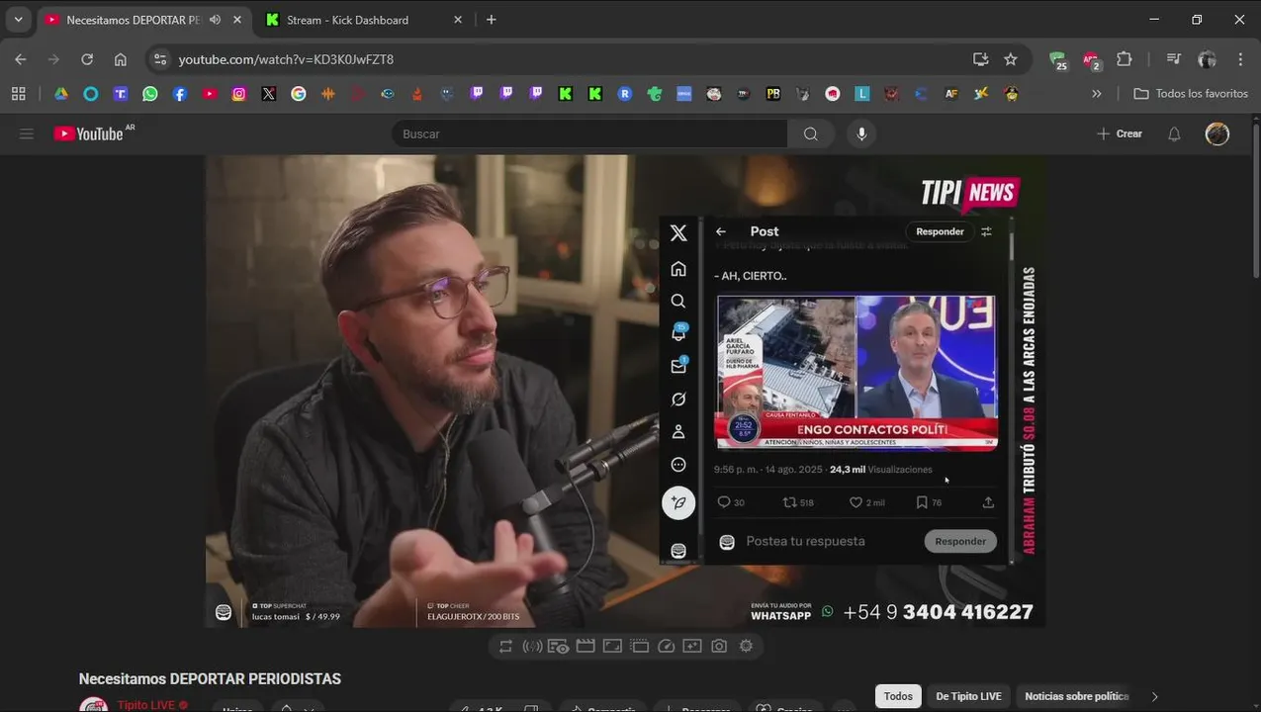Open the Chrome apps grid shortcut

tap(18, 94)
